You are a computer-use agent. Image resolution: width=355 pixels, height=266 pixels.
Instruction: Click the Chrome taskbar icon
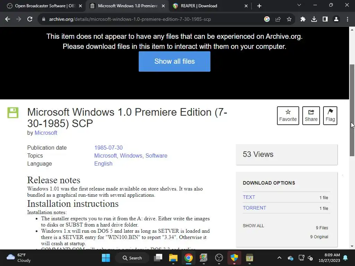pos(188,258)
